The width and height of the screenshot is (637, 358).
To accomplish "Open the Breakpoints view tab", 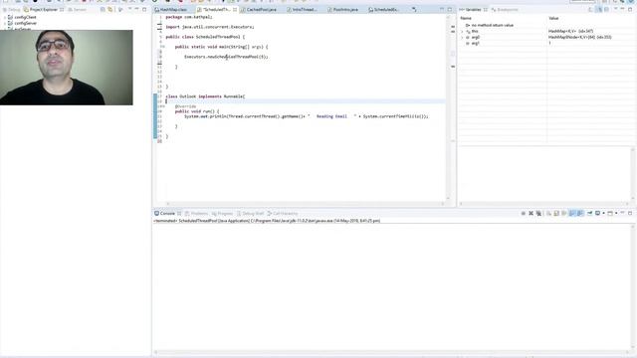I will pos(505,9).
